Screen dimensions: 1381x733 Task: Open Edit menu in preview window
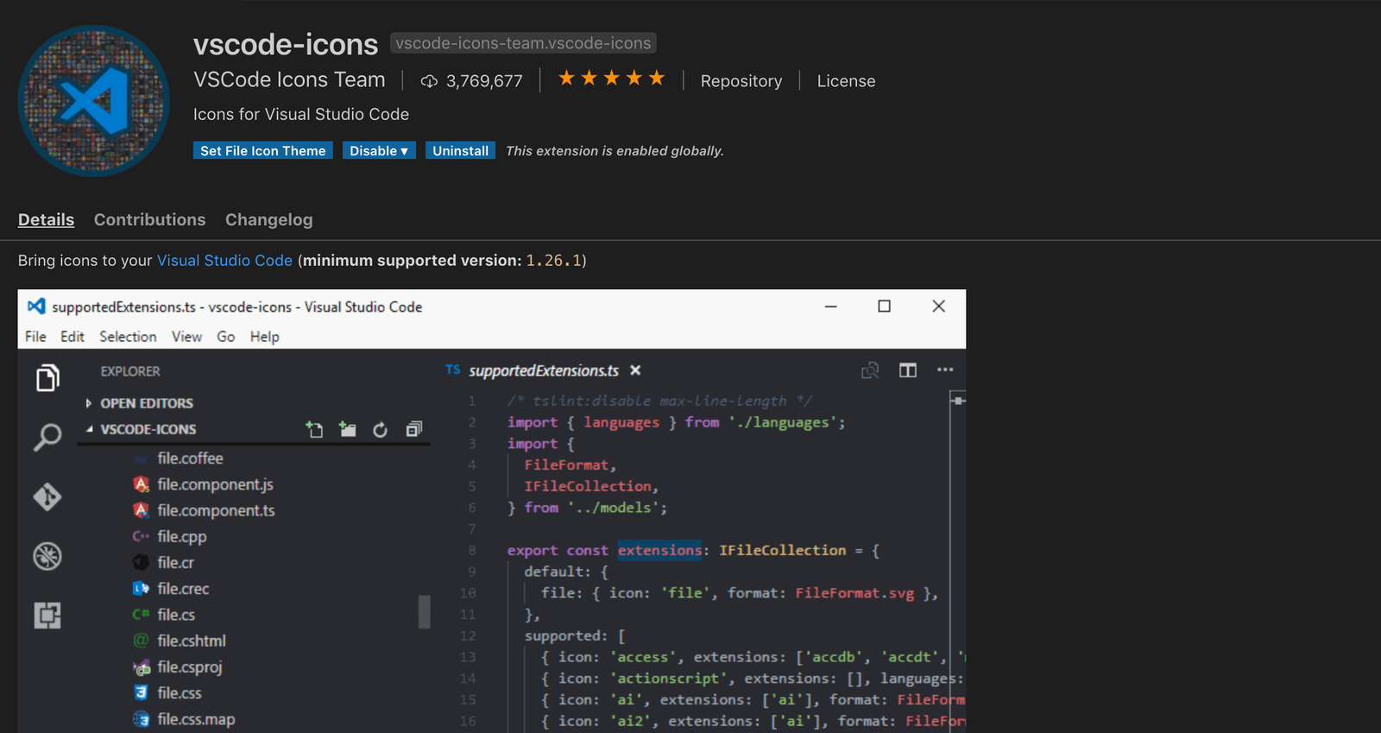click(x=73, y=337)
